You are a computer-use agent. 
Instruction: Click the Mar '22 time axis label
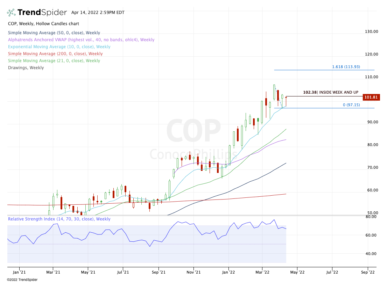click(x=262, y=273)
